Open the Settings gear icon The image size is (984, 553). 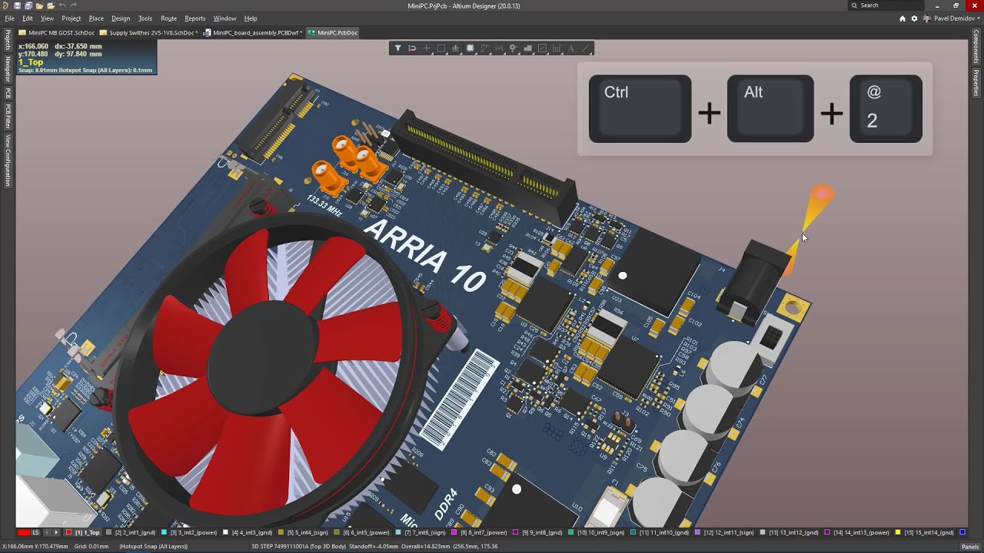click(x=914, y=18)
